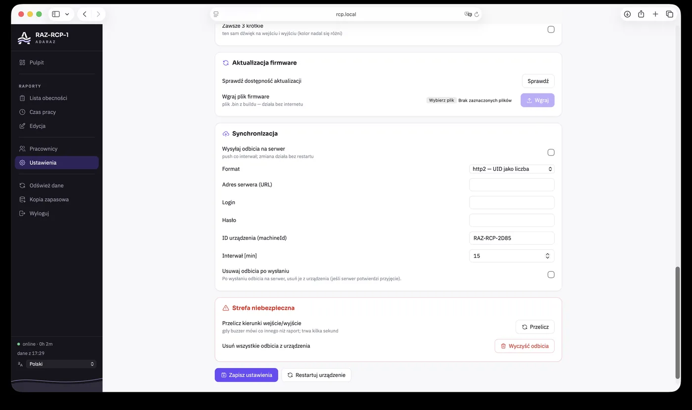The width and height of the screenshot is (692, 410).
Task: Enable Zawsze 3 krótkie checkbox
Action: [x=551, y=30]
